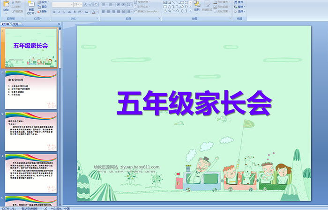Select the Format Painter brush
Viewport: 328px width, 210px height.
(x=17, y=11)
